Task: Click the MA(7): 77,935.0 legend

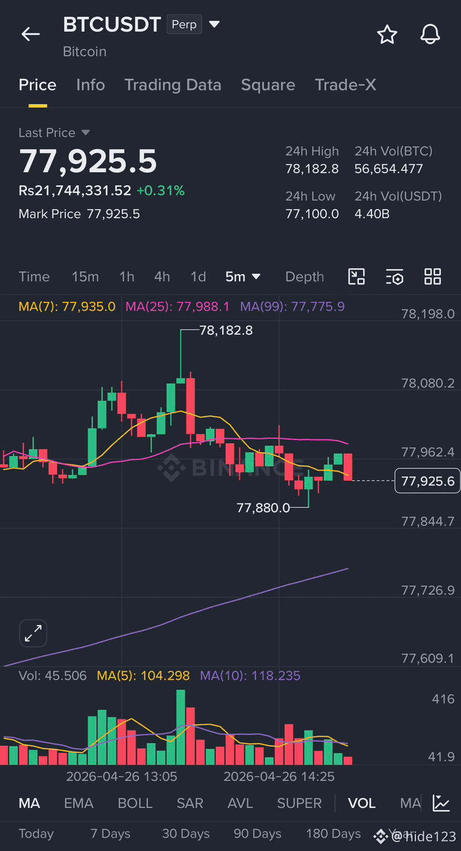Action: coord(67,307)
